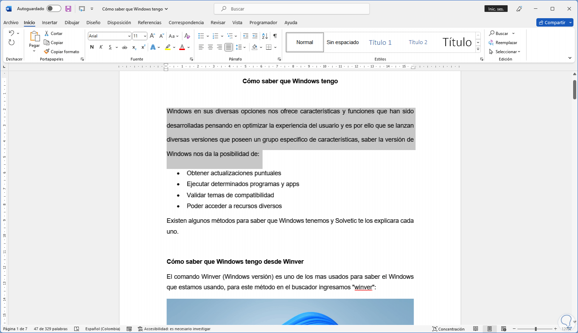Activate Copiar formato painter
The height and width of the screenshot is (333, 578).
[x=62, y=52]
